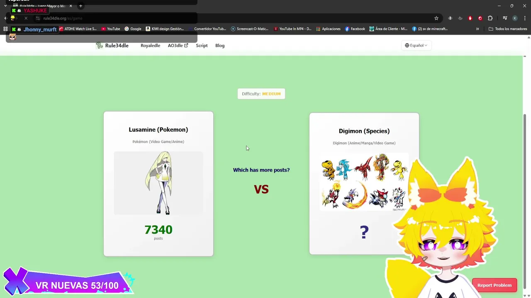Bookmark this page with the star icon

pyautogui.click(x=436, y=18)
